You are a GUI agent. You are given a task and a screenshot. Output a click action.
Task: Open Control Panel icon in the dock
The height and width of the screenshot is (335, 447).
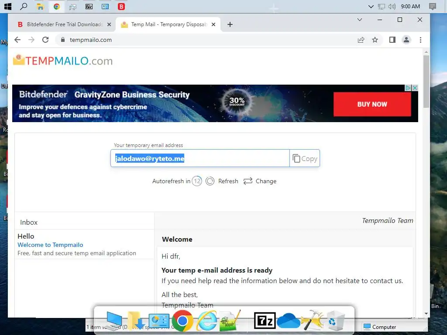click(158, 321)
